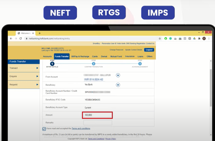Open the Cards tab

(95, 56)
